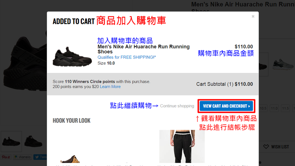Choose the grey Huarache color swatch

pos(283,64)
